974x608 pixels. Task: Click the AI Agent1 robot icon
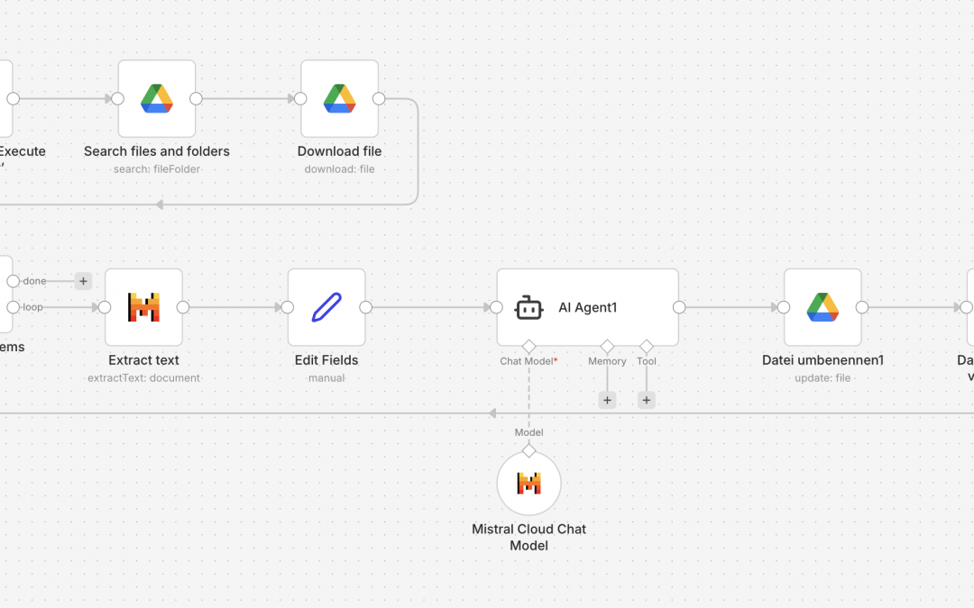click(529, 308)
